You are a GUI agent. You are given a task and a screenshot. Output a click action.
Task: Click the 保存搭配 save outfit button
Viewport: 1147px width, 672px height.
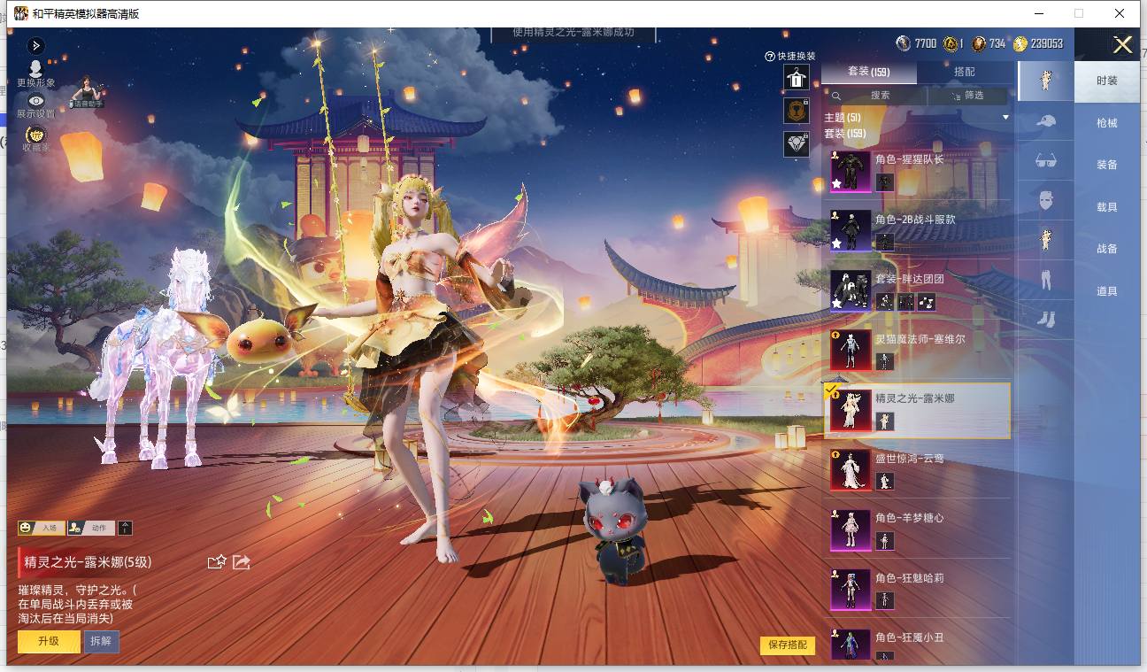click(788, 645)
